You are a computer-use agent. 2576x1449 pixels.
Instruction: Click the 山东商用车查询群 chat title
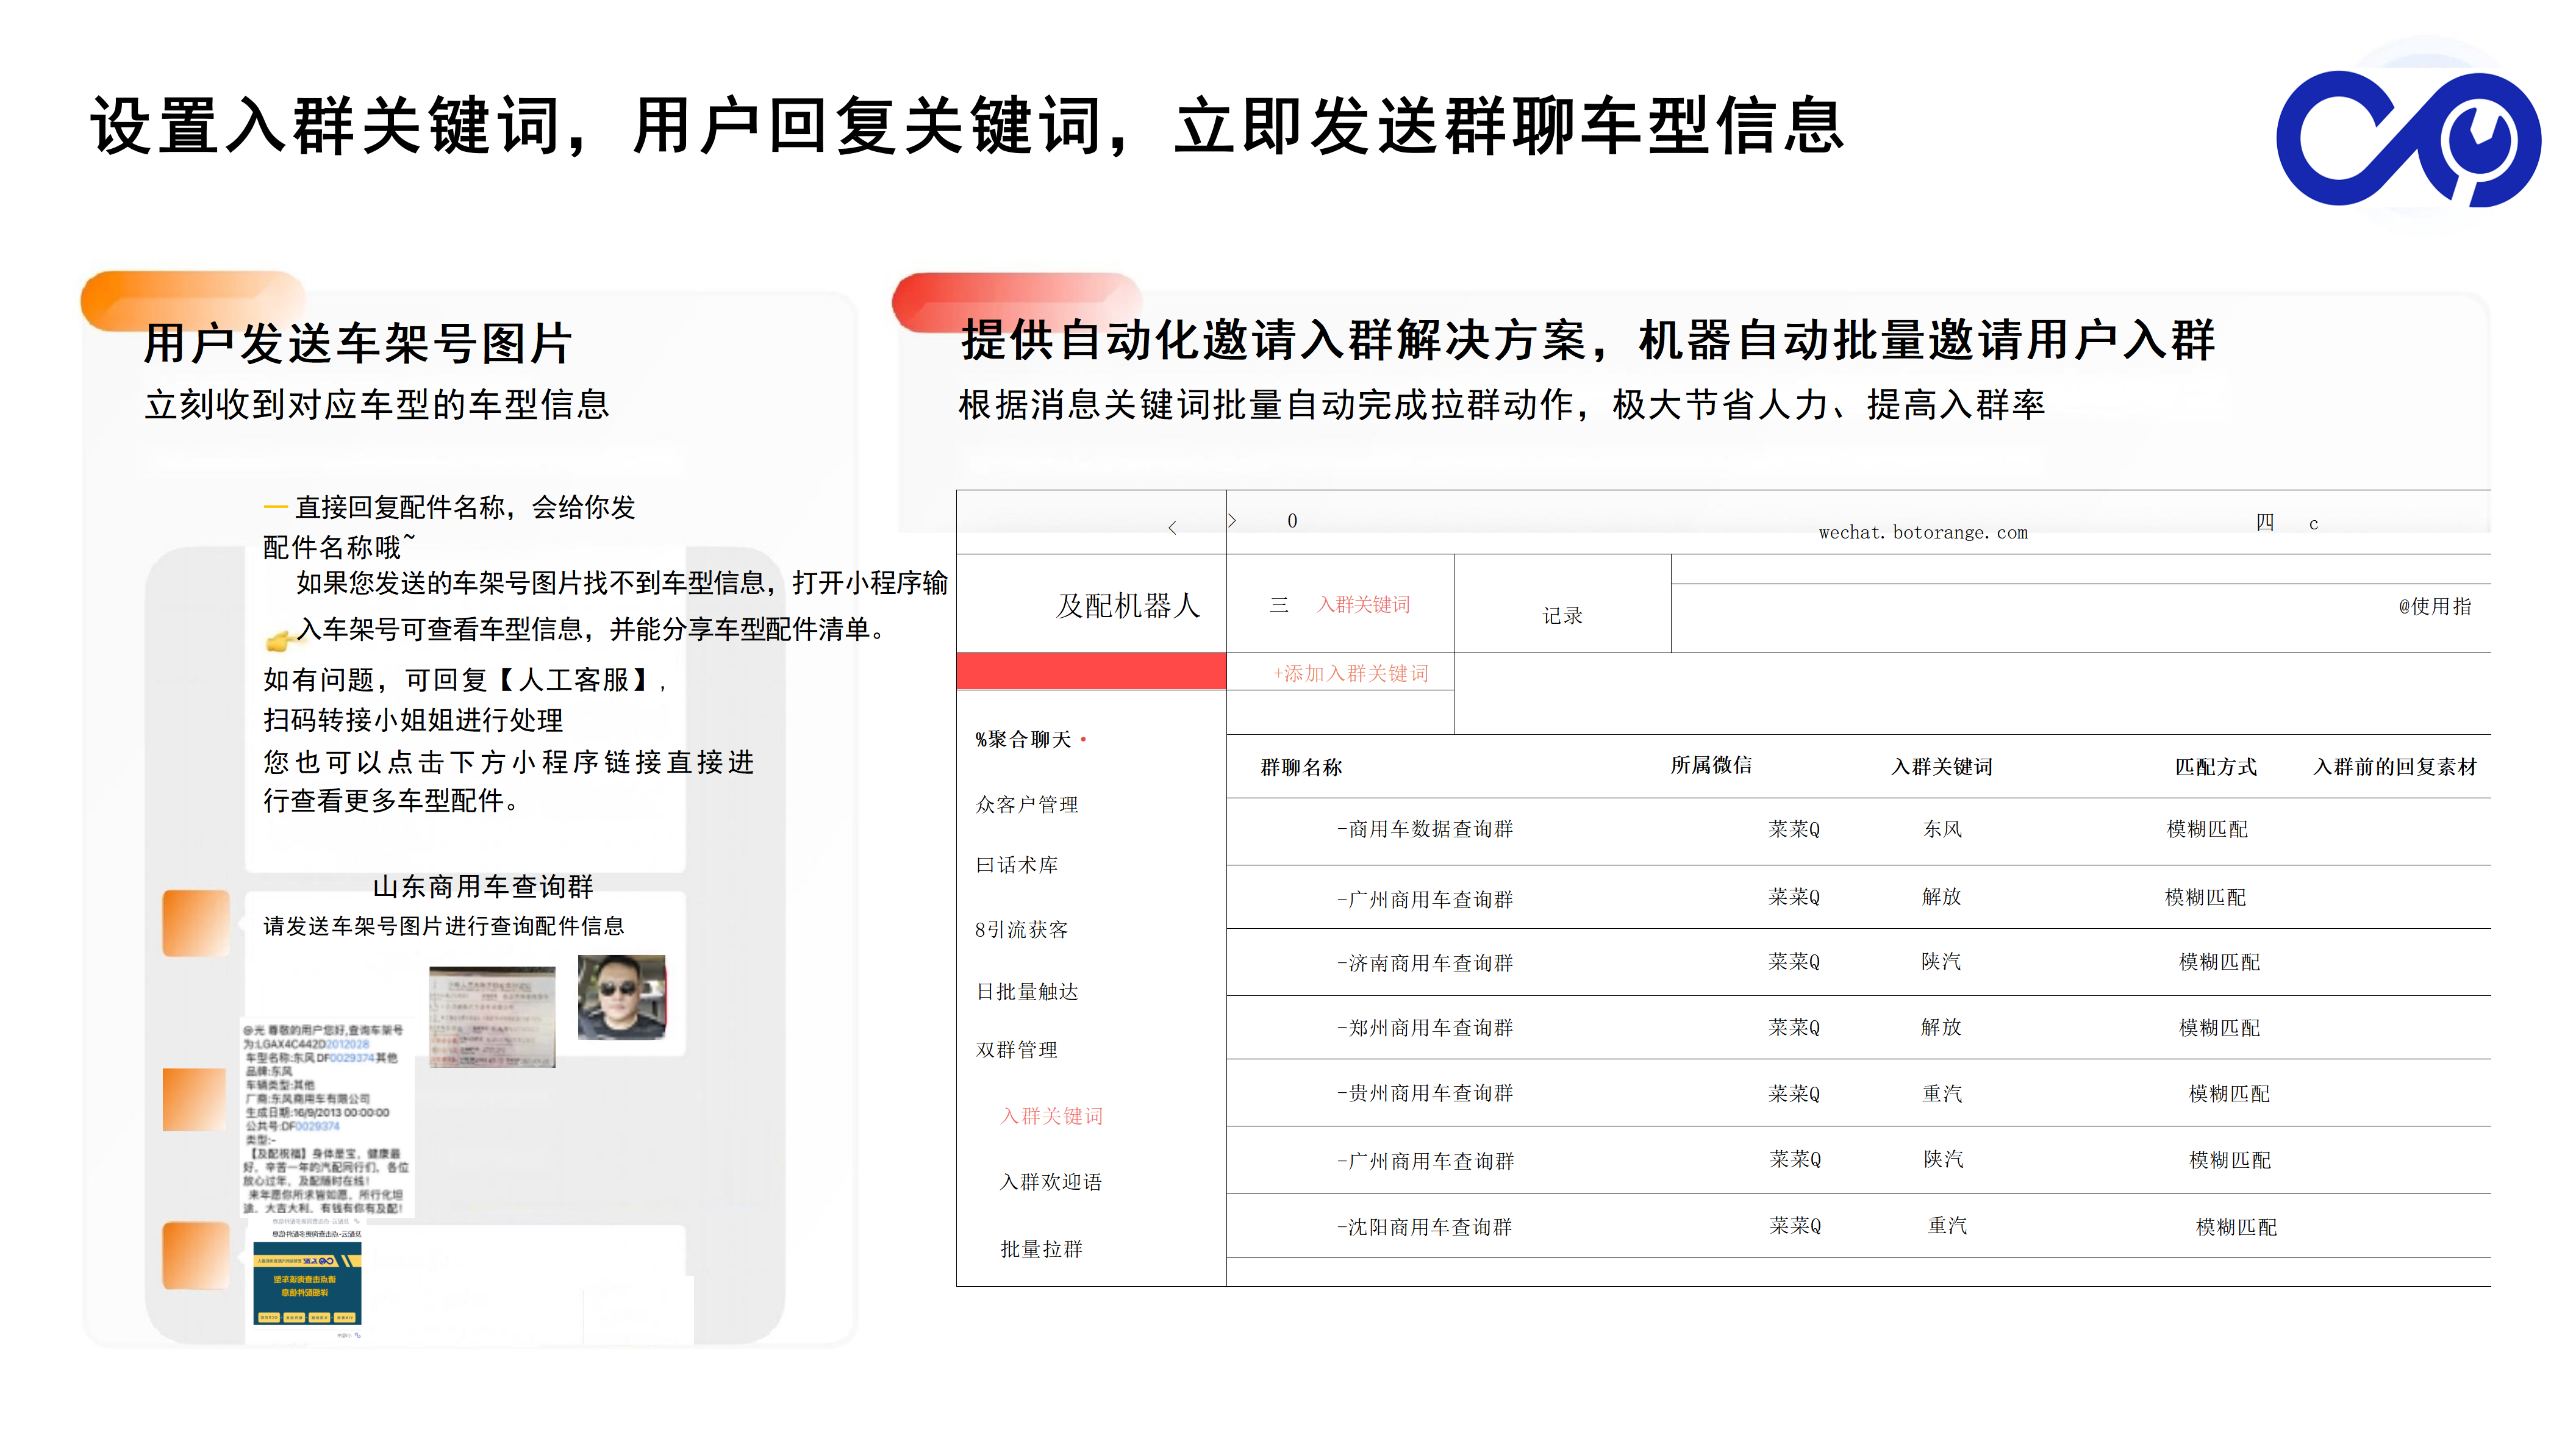[483, 887]
